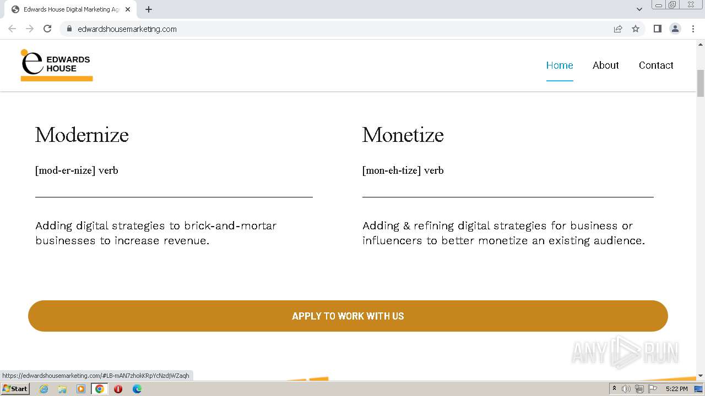Click the Apply To Work With Us button
Screen dimensions: 705x396
348,316
